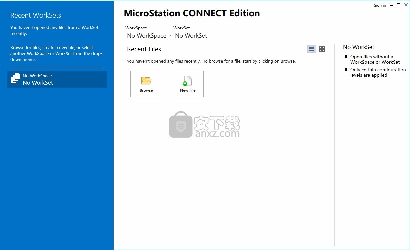The image size is (410, 250).
Task: Click "You haven't opened any files recently" message
Action: pos(211,61)
